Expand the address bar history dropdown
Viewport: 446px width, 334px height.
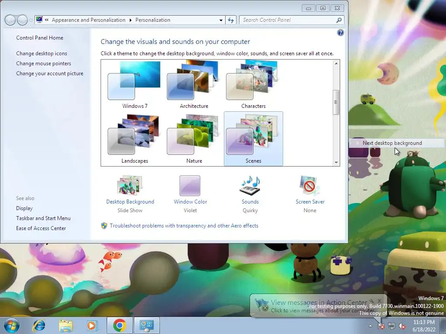coord(221,20)
